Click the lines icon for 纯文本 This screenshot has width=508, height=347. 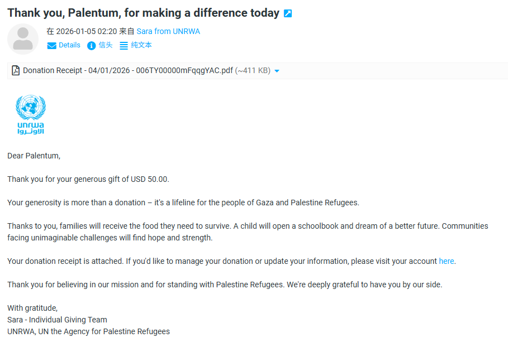[124, 46]
